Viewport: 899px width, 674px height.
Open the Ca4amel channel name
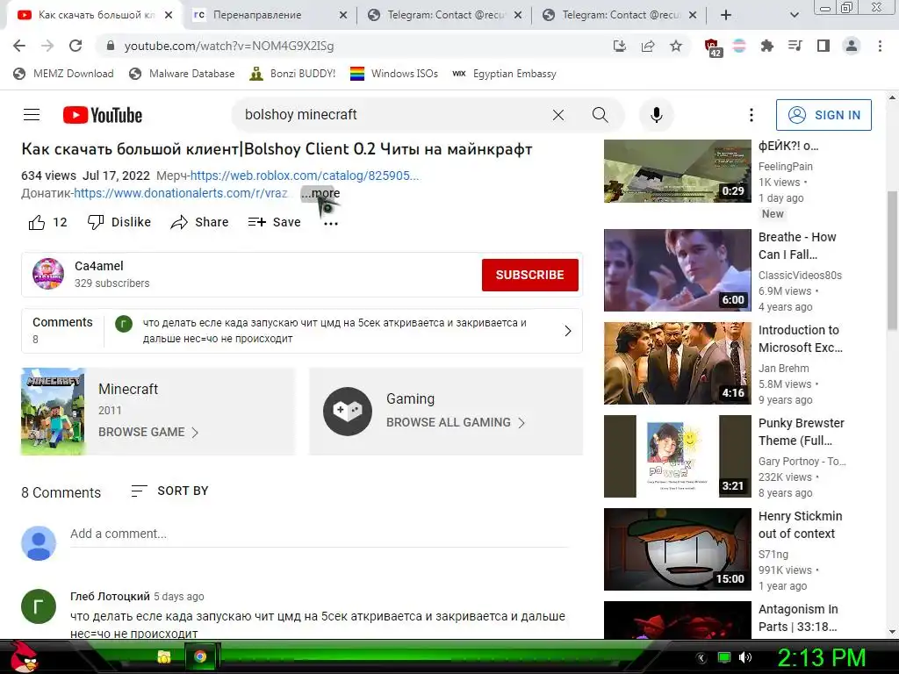pyautogui.click(x=98, y=266)
